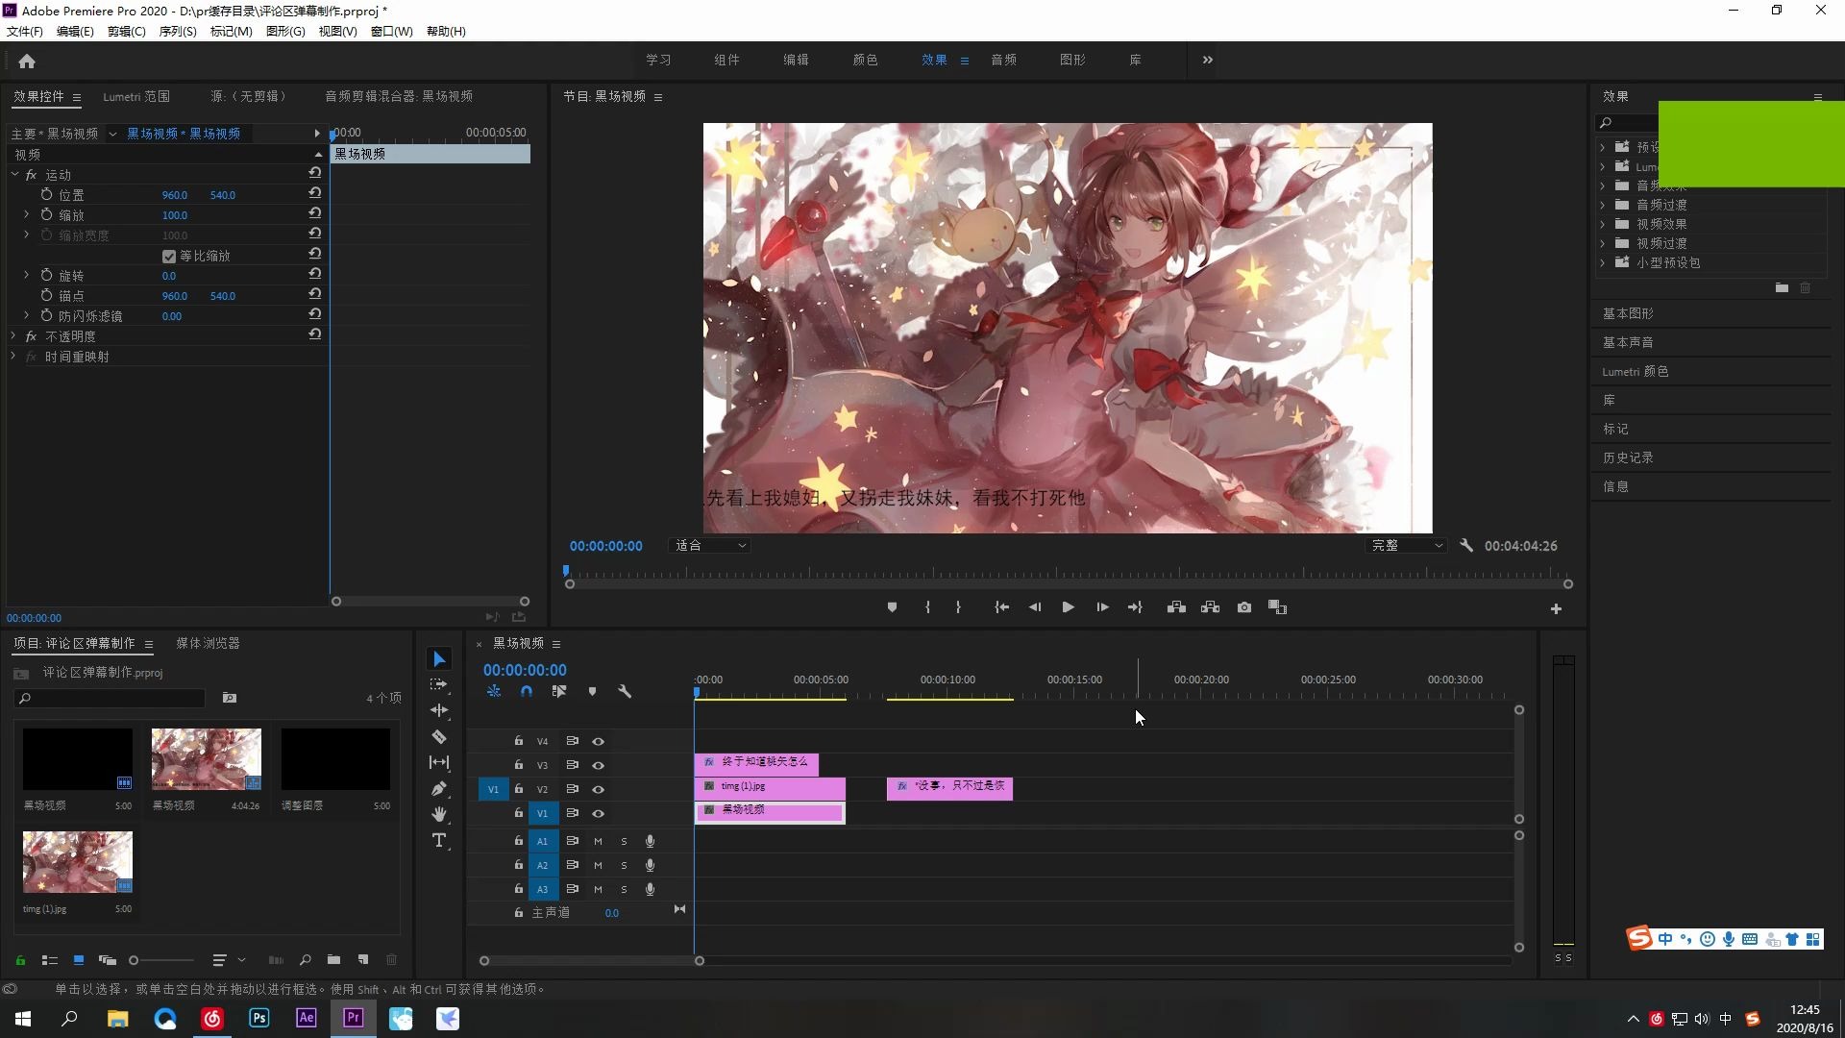Image resolution: width=1845 pixels, height=1038 pixels.
Task: Expand the 不透明度 Opacity effect
Action: point(13,336)
